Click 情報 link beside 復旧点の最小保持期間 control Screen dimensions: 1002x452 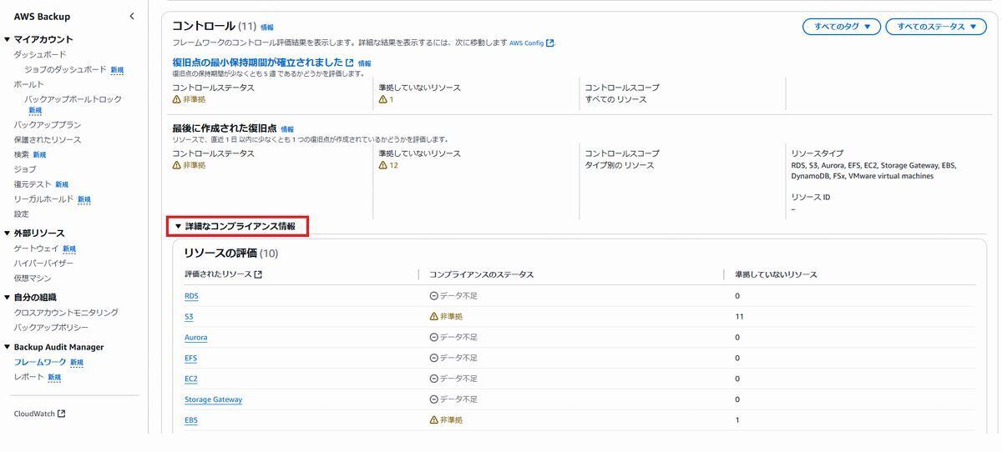[x=364, y=63]
